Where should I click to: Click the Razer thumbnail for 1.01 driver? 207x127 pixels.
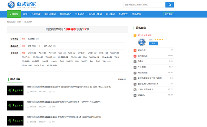[15, 120]
